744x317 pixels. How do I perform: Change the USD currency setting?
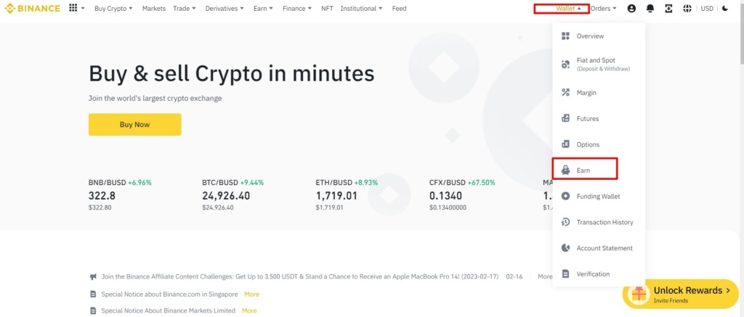point(707,9)
